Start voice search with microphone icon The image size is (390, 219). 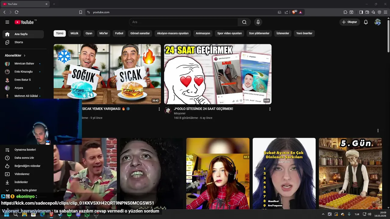click(x=258, y=22)
